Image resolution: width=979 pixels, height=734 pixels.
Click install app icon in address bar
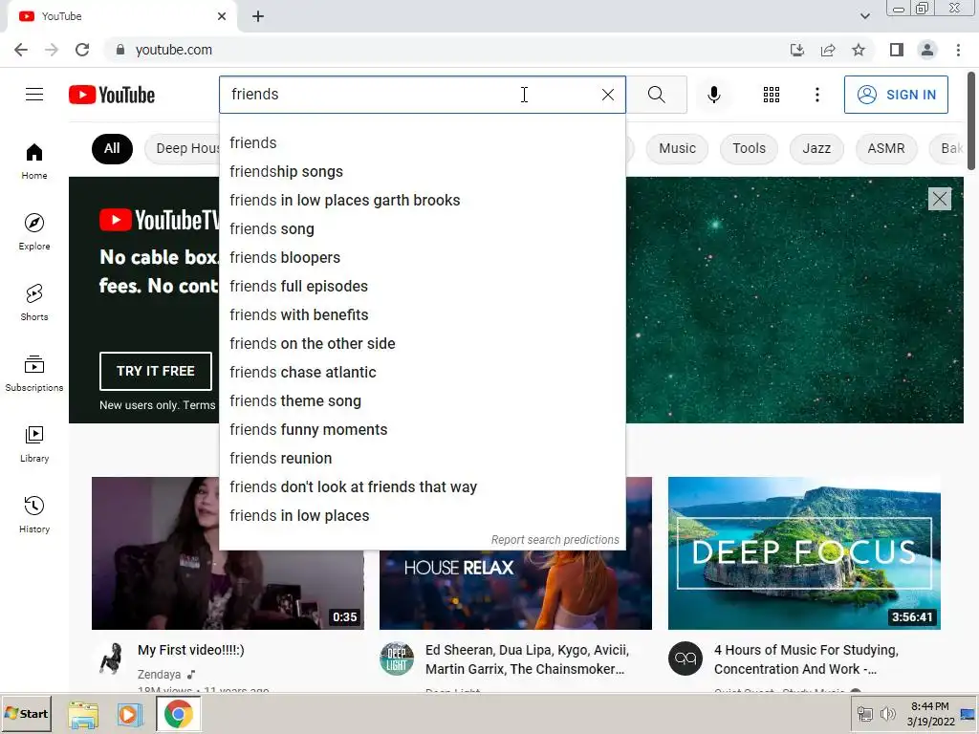coord(797,50)
